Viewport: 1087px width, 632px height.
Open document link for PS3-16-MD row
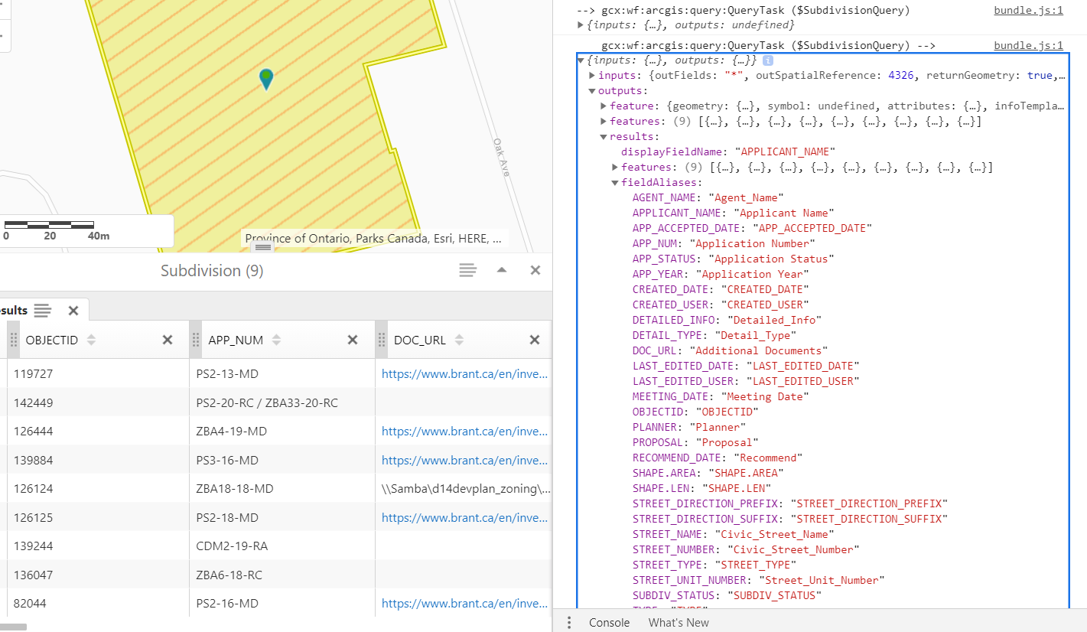pyautogui.click(x=465, y=460)
